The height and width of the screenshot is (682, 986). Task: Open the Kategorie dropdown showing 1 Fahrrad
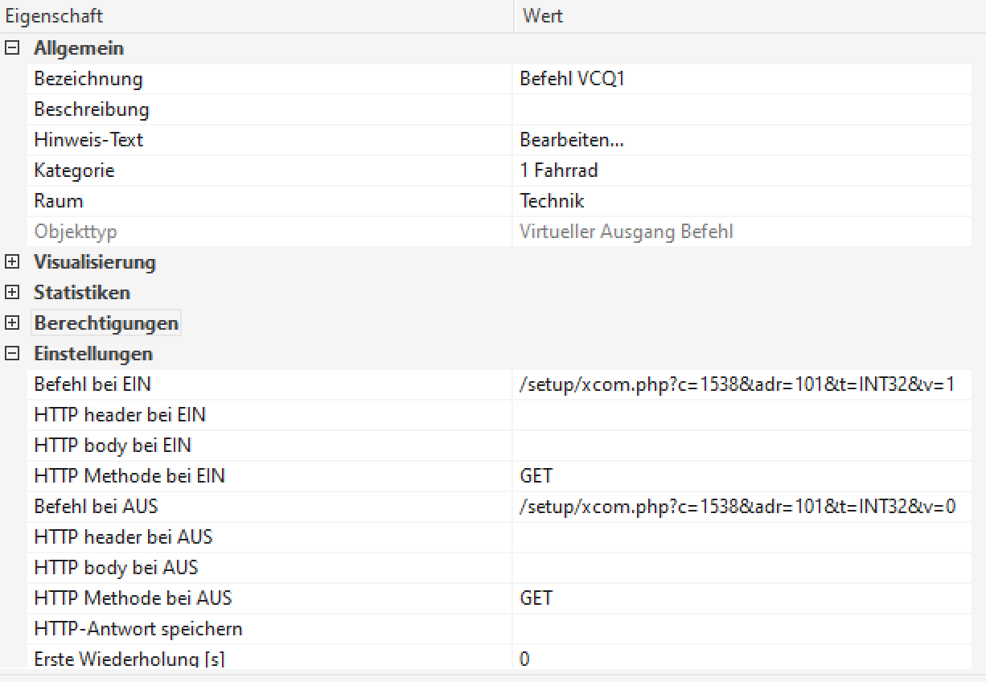click(740, 170)
